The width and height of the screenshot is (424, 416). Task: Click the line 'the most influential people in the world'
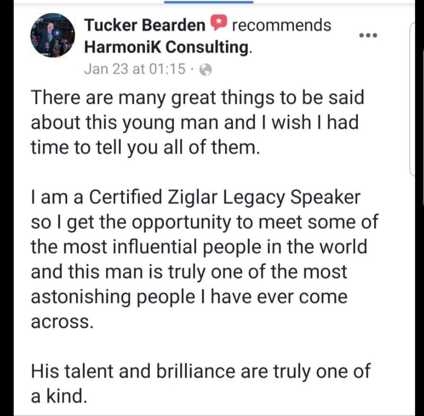(199, 247)
